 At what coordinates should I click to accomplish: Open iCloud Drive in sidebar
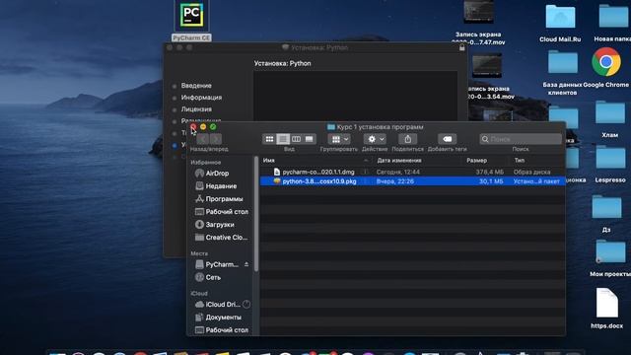(x=218, y=305)
